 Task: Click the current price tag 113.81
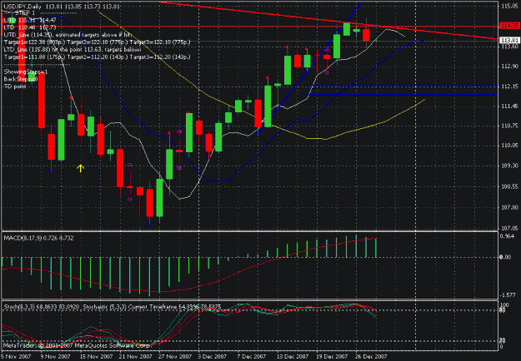click(x=509, y=41)
